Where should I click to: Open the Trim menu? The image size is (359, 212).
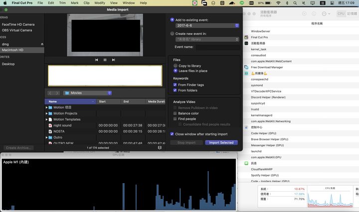tap(62, 3)
